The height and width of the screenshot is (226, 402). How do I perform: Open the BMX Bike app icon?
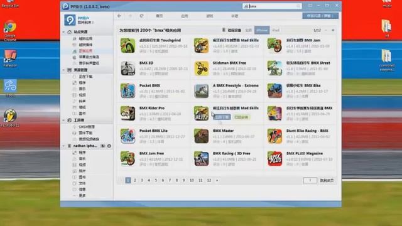(x=274, y=90)
